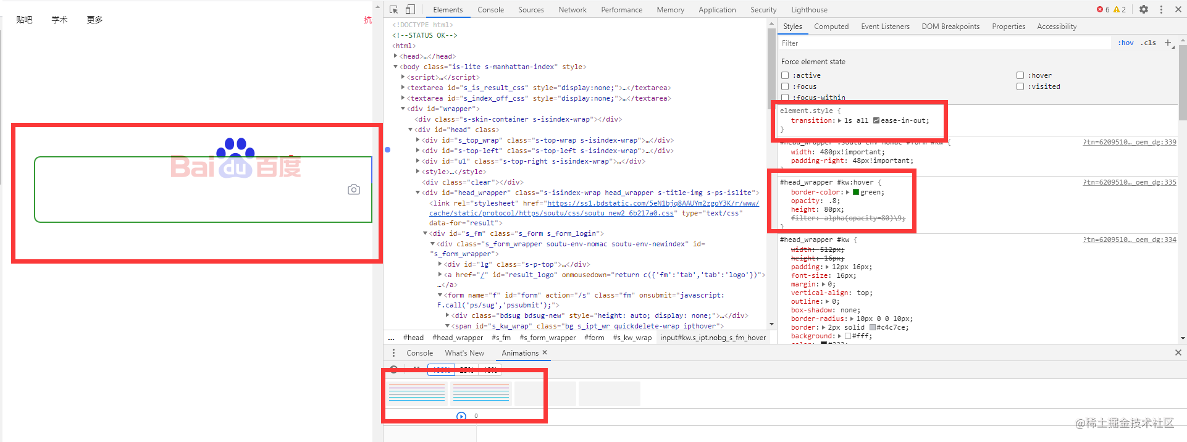
Task: Open the DevTools three-dot customize menu
Action: [x=1161, y=9]
